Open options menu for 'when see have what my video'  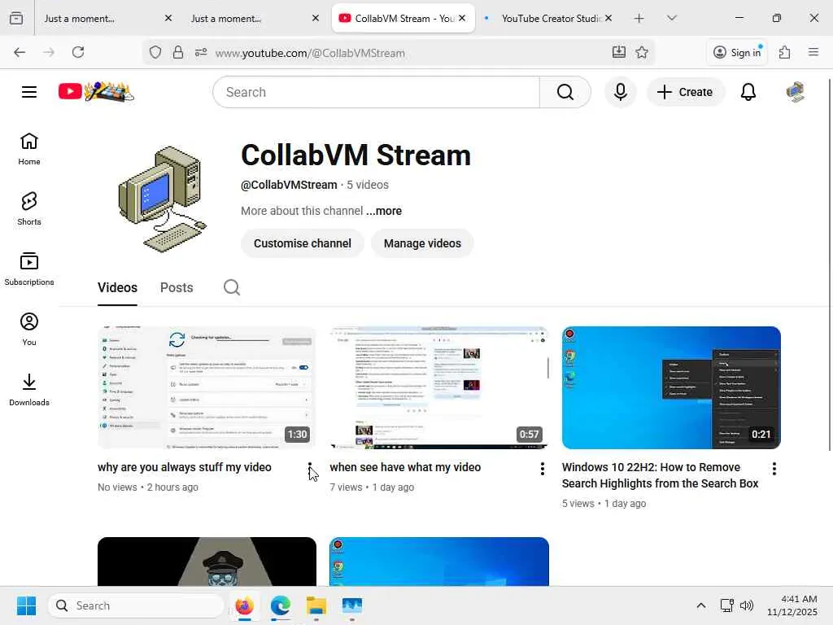(x=542, y=468)
